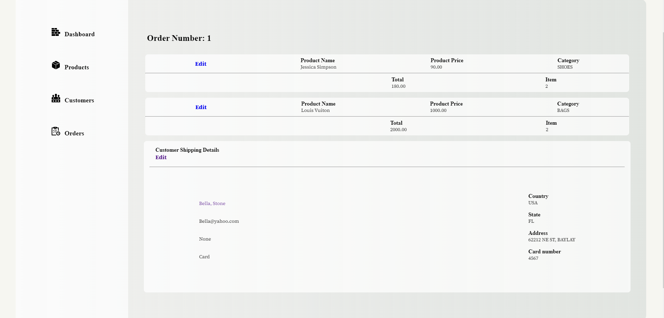Viewport: 664px width, 318px height.
Task: Edit the Jessica Simpson order item
Action: (x=200, y=64)
